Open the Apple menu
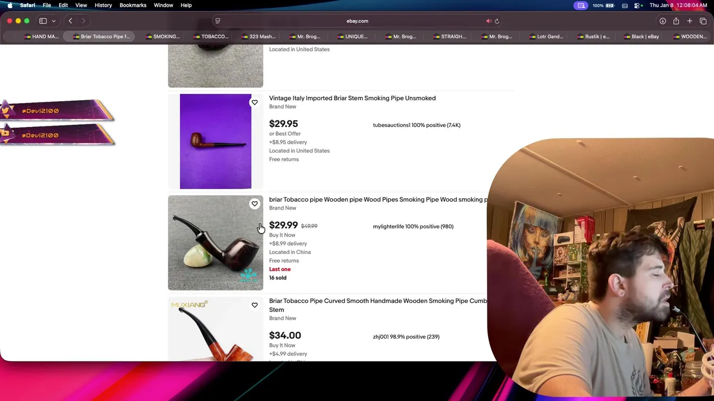Image resolution: width=714 pixels, height=401 pixels. click(x=9, y=6)
